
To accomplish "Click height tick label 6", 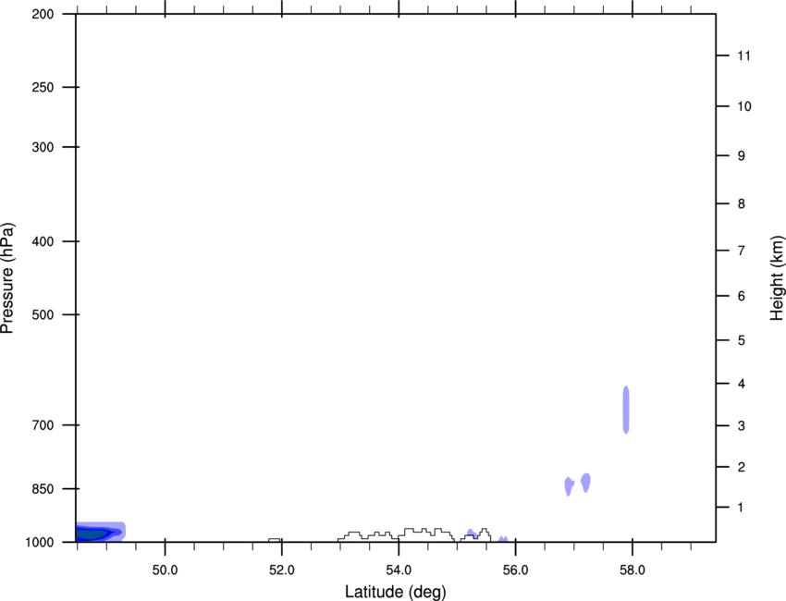I will click(741, 296).
